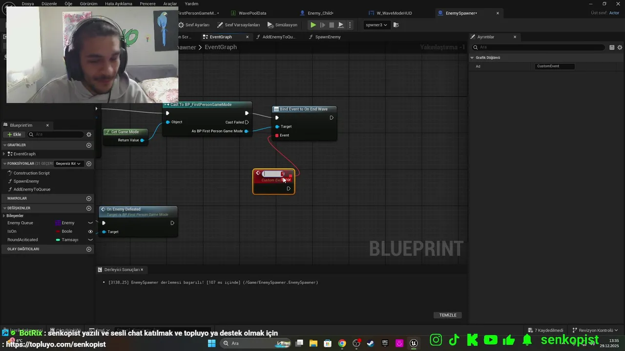Close the Ayrıntılar panel tab

[x=515, y=37]
